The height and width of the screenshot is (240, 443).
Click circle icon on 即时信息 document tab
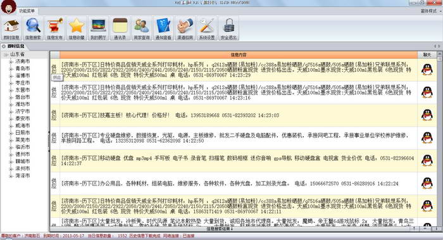pyautogui.click(x=4, y=46)
